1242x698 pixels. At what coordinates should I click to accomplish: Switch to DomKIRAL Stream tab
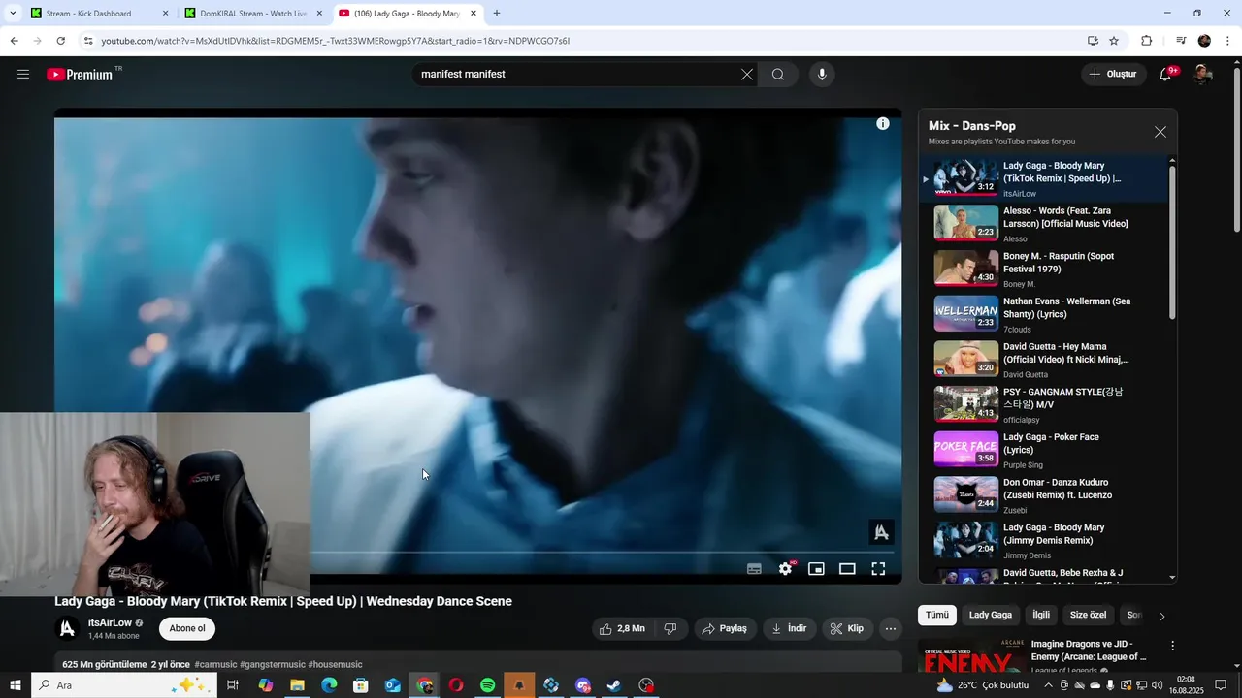[252, 14]
